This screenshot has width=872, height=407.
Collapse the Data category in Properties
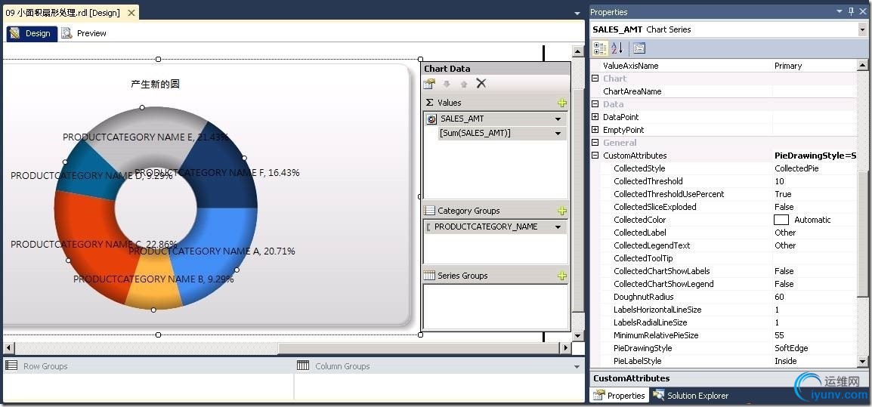[595, 104]
